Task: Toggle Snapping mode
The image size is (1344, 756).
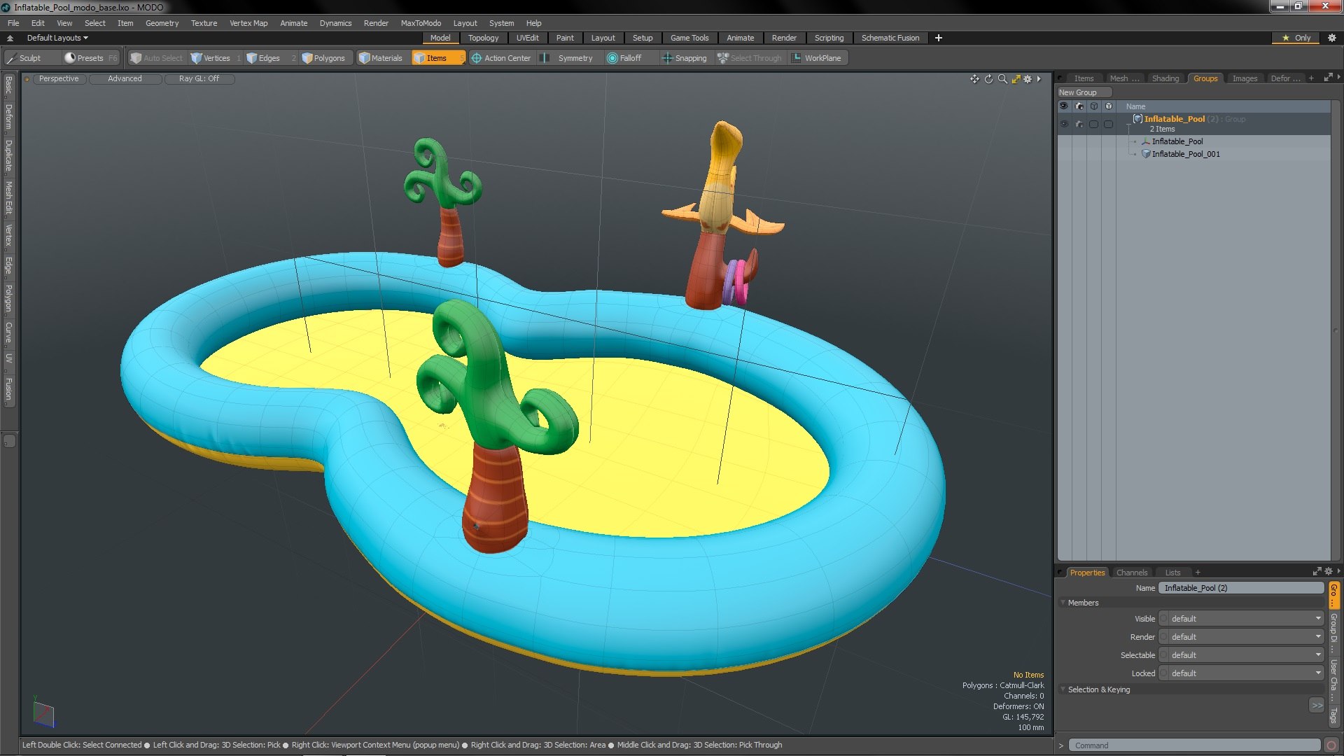Action: tap(685, 58)
